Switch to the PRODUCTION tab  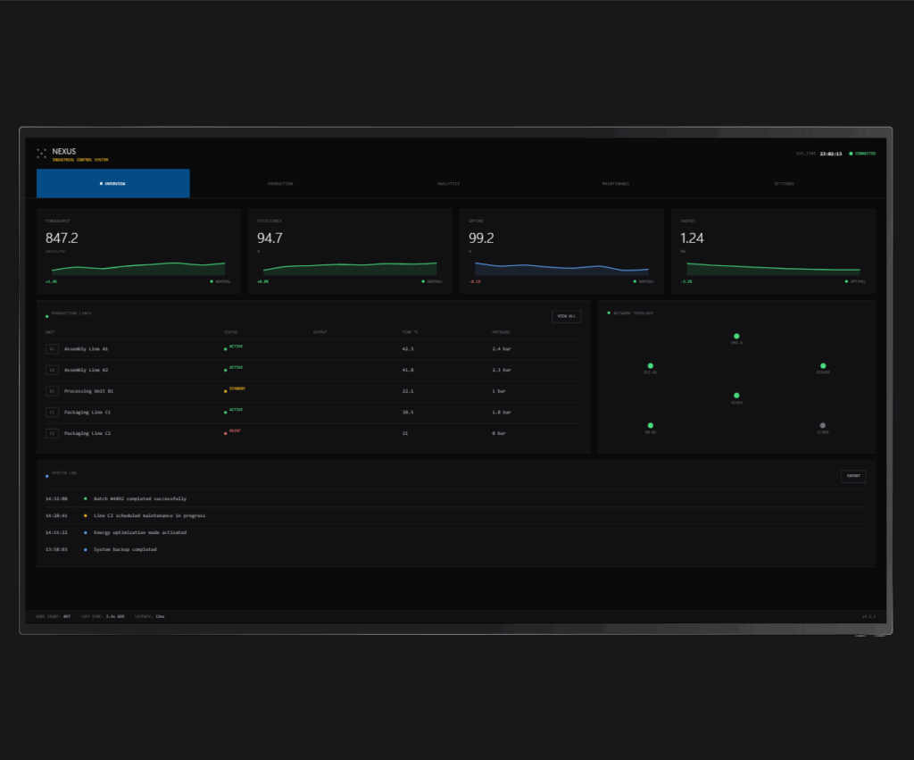[x=280, y=183]
